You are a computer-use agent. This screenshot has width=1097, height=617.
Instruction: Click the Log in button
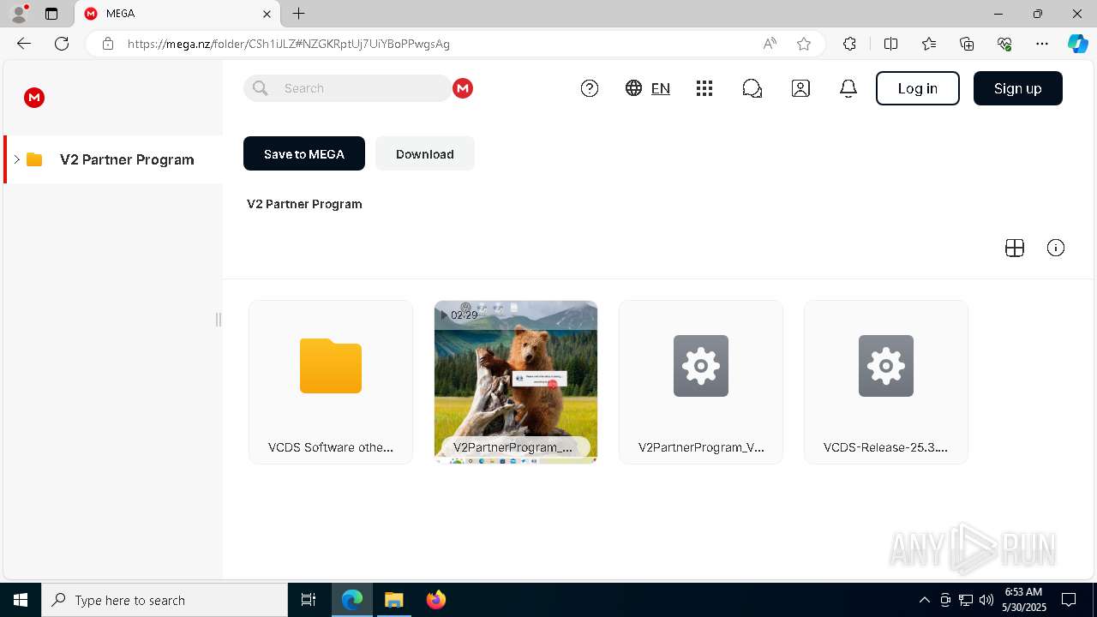point(917,88)
